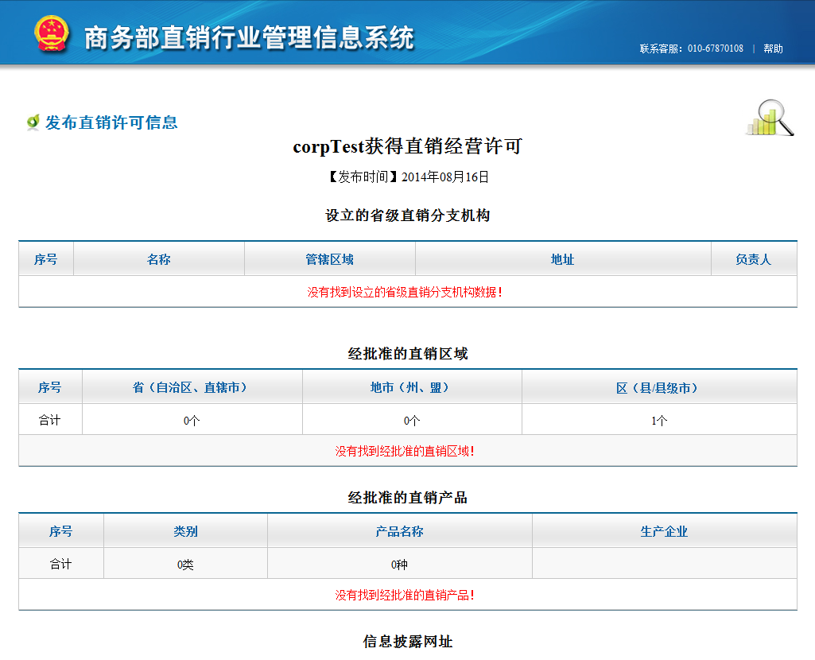Viewport: 815px width, 660px height.
Task: Click the 类别 column header in products table
Action: (185, 531)
